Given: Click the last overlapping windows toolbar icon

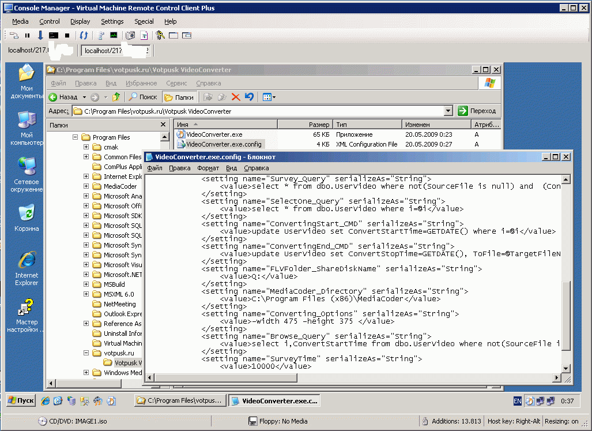Looking at the screenshot, I should tap(187, 36).
